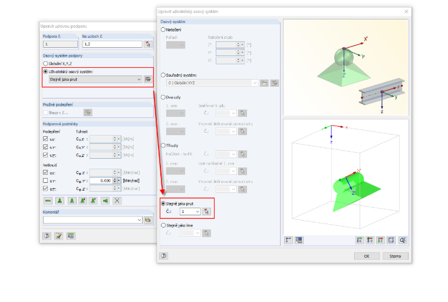The width and height of the screenshot is (448, 302).
Task: Uncheck the φz' restraint checkbox
Action: click(45, 189)
